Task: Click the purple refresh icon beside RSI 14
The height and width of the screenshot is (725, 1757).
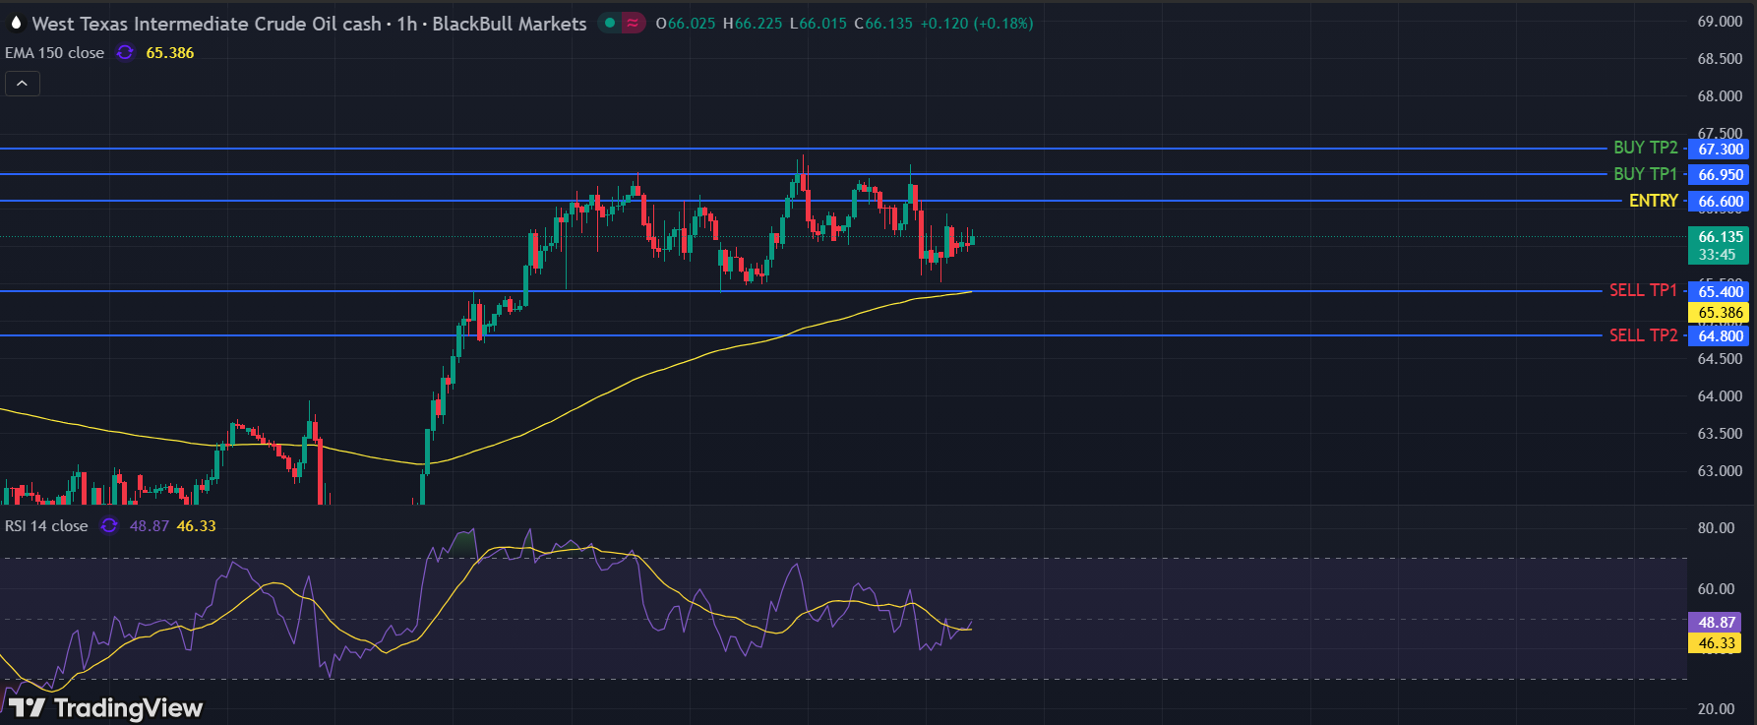Action: pos(109,526)
